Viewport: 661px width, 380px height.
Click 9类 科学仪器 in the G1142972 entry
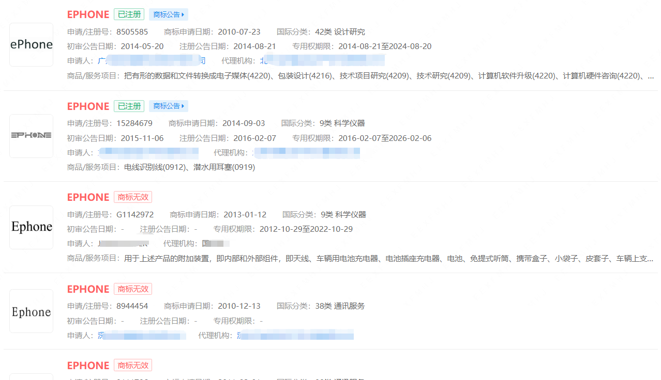tap(343, 215)
